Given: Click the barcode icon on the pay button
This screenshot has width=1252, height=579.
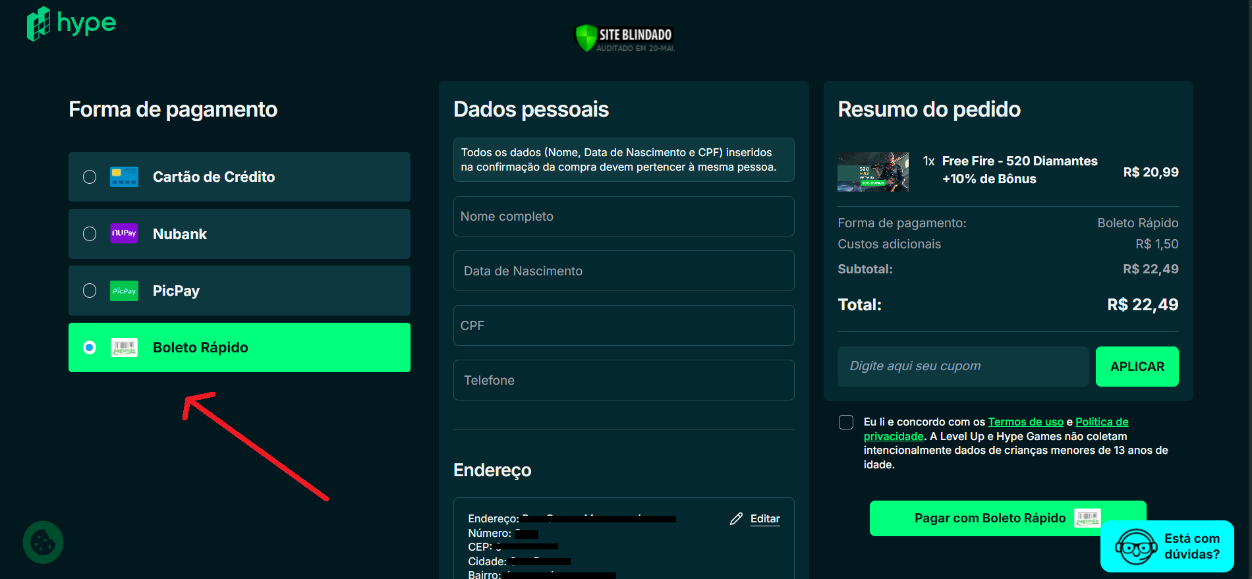Looking at the screenshot, I should pyautogui.click(x=1087, y=518).
